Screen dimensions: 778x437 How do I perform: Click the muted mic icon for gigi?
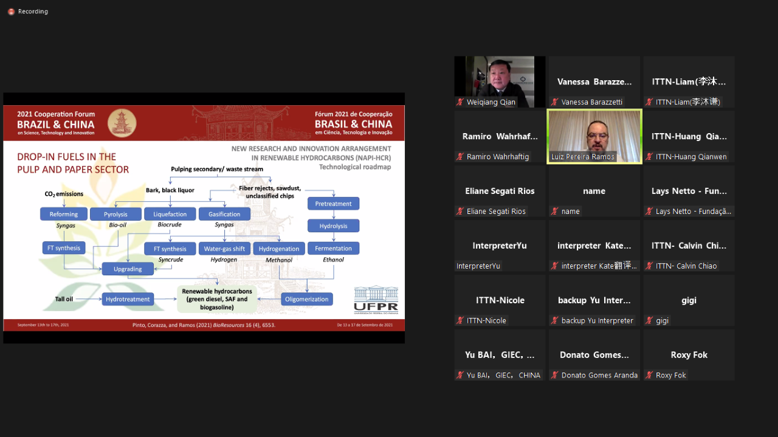[x=650, y=321]
